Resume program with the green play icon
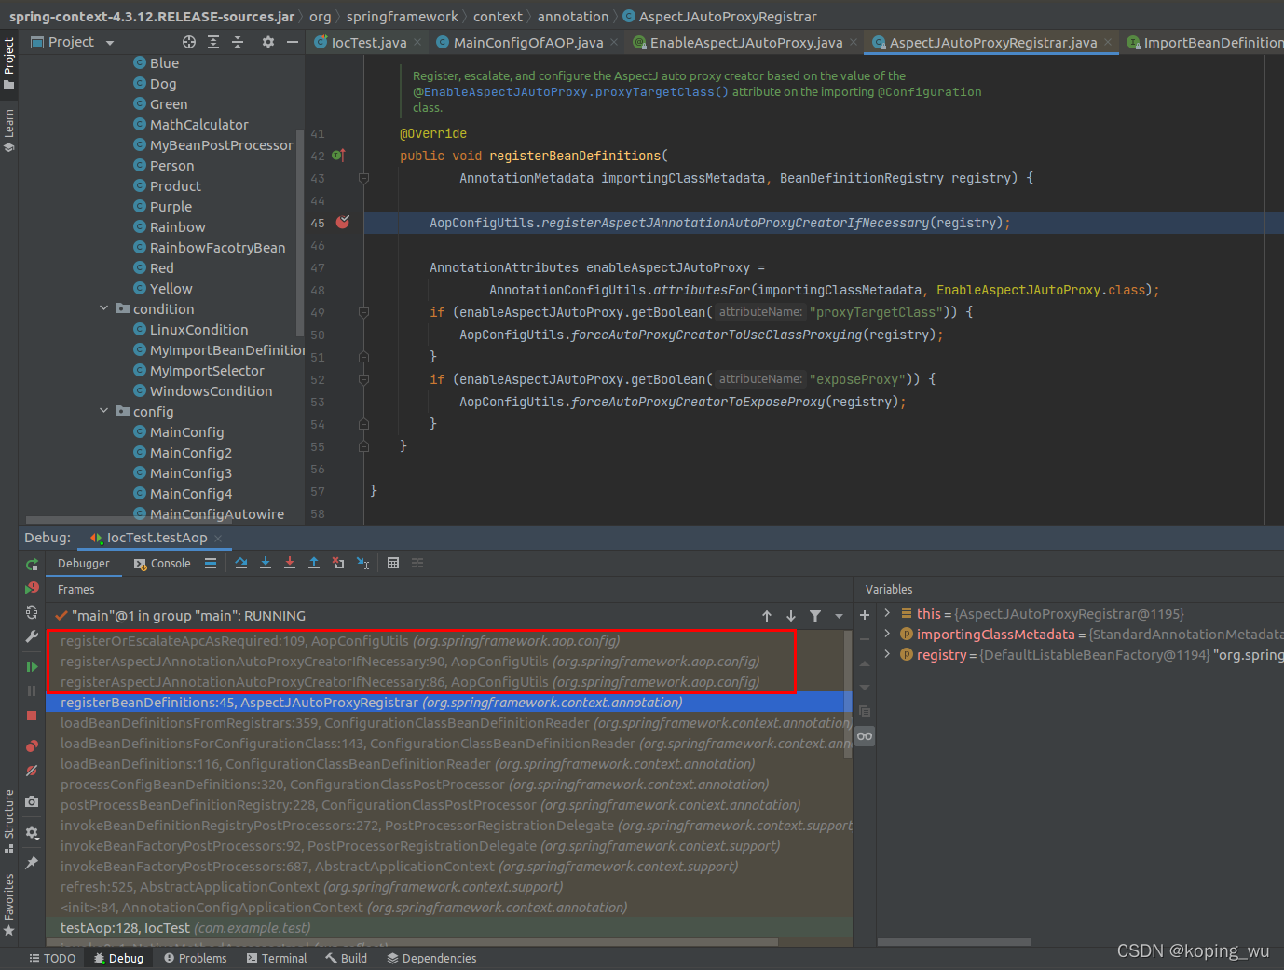Screen dimensions: 1284x970 [32, 666]
